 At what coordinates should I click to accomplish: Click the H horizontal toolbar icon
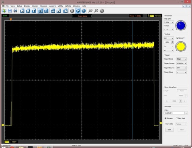[22, 11]
